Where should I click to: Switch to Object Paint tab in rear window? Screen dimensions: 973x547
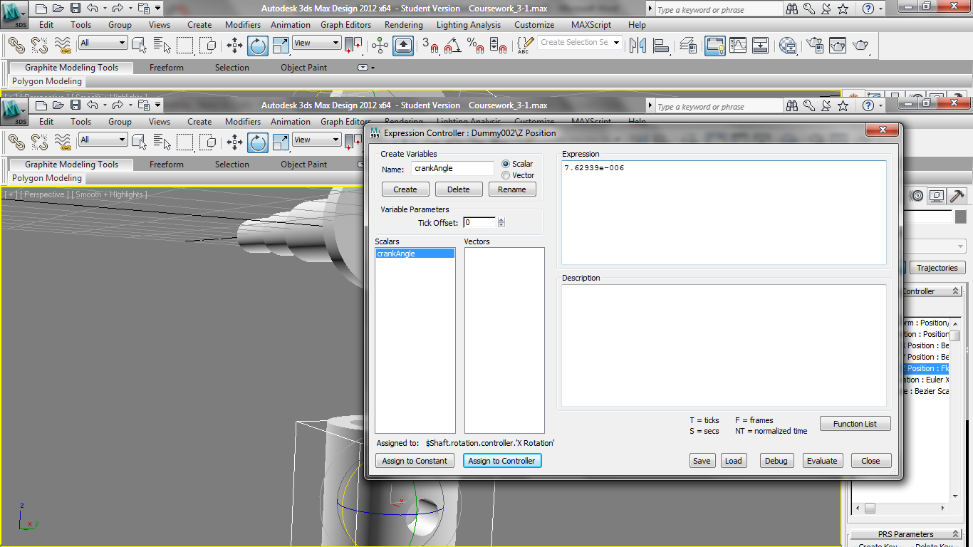click(x=304, y=68)
